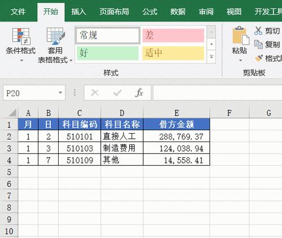282x238 pixels.
Task: Open the 页面布局 tab
Action: coord(114,12)
